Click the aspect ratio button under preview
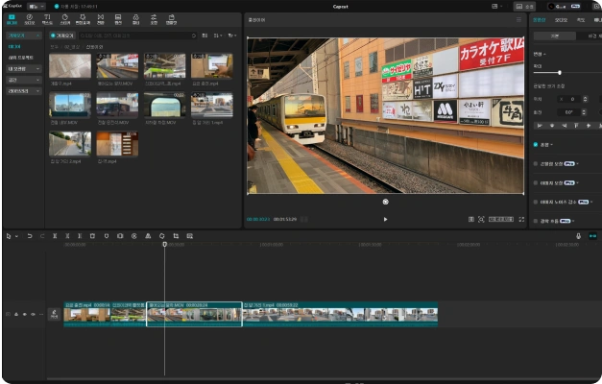The height and width of the screenshot is (384, 602). pos(500,219)
